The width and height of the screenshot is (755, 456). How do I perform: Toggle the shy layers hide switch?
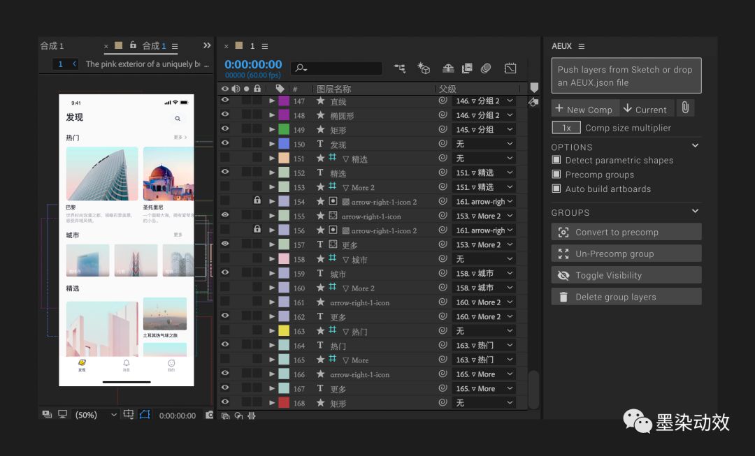click(448, 68)
